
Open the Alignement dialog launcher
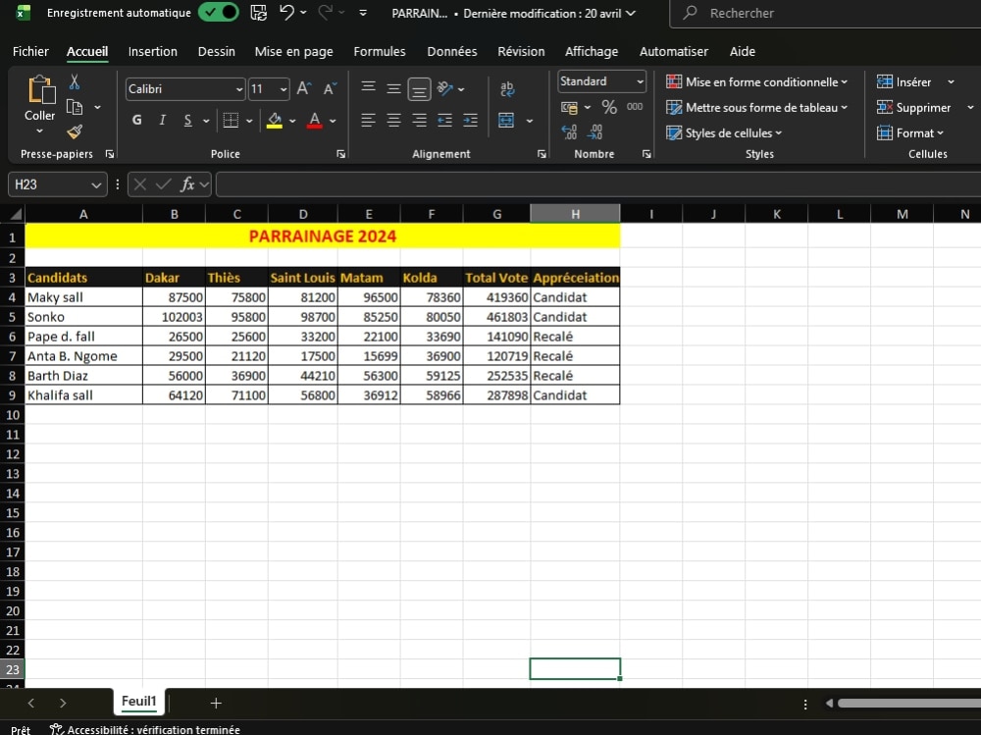click(542, 154)
